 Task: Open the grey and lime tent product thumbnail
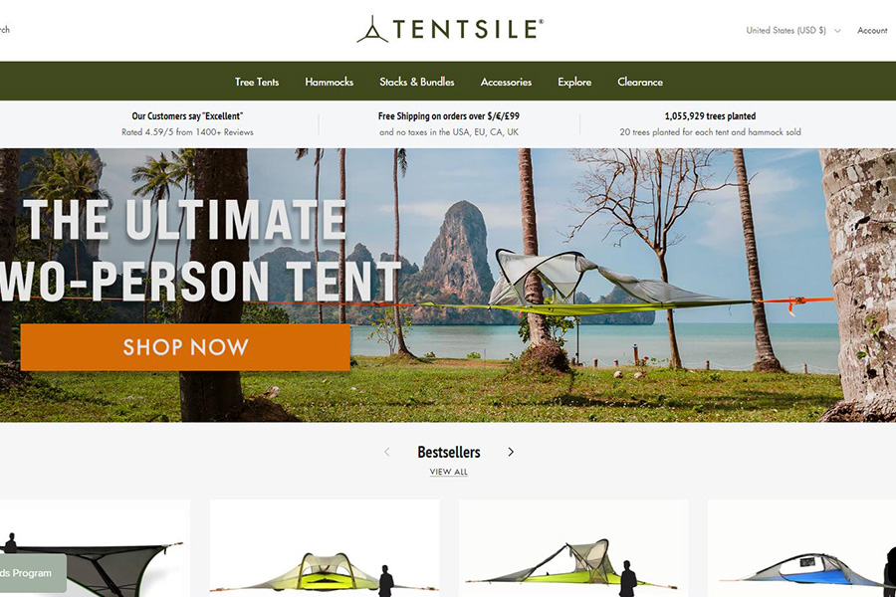[x=573, y=548]
